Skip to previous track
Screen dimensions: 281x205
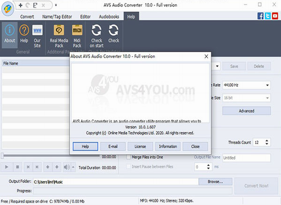pos(28,167)
